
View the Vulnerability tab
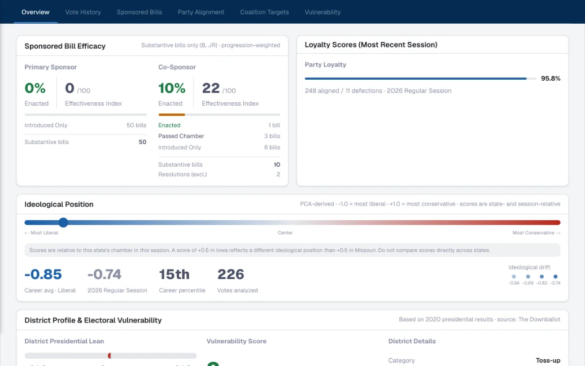pyautogui.click(x=322, y=12)
